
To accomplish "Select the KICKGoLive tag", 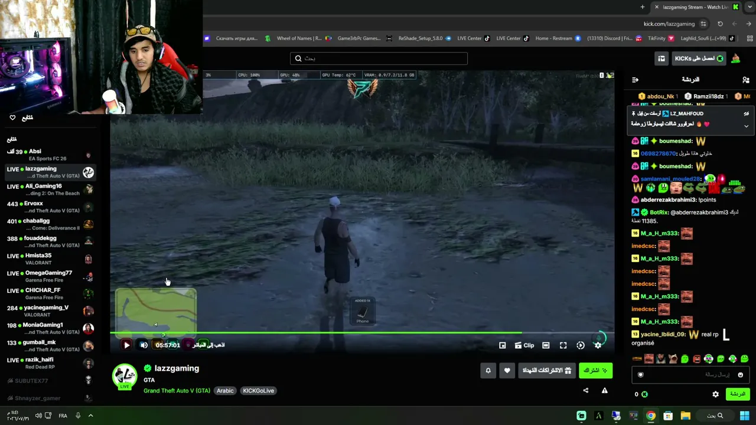I will click(258, 391).
